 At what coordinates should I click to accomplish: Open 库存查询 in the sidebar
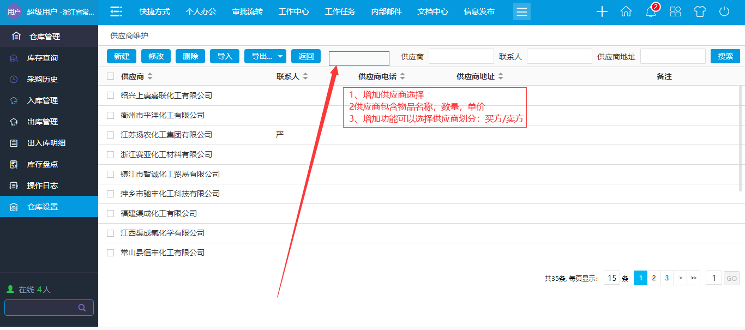(x=43, y=58)
